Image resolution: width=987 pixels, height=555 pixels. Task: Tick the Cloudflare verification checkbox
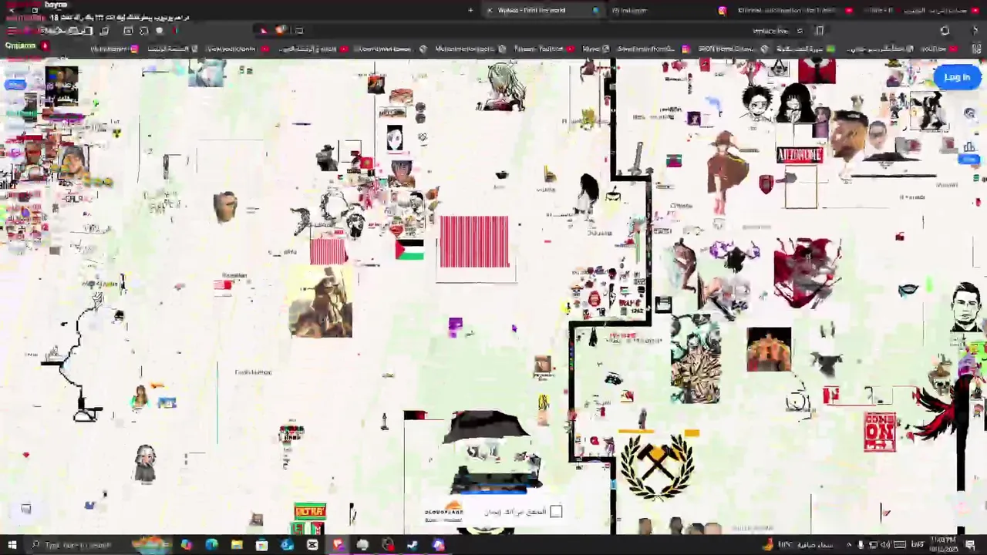[556, 511]
